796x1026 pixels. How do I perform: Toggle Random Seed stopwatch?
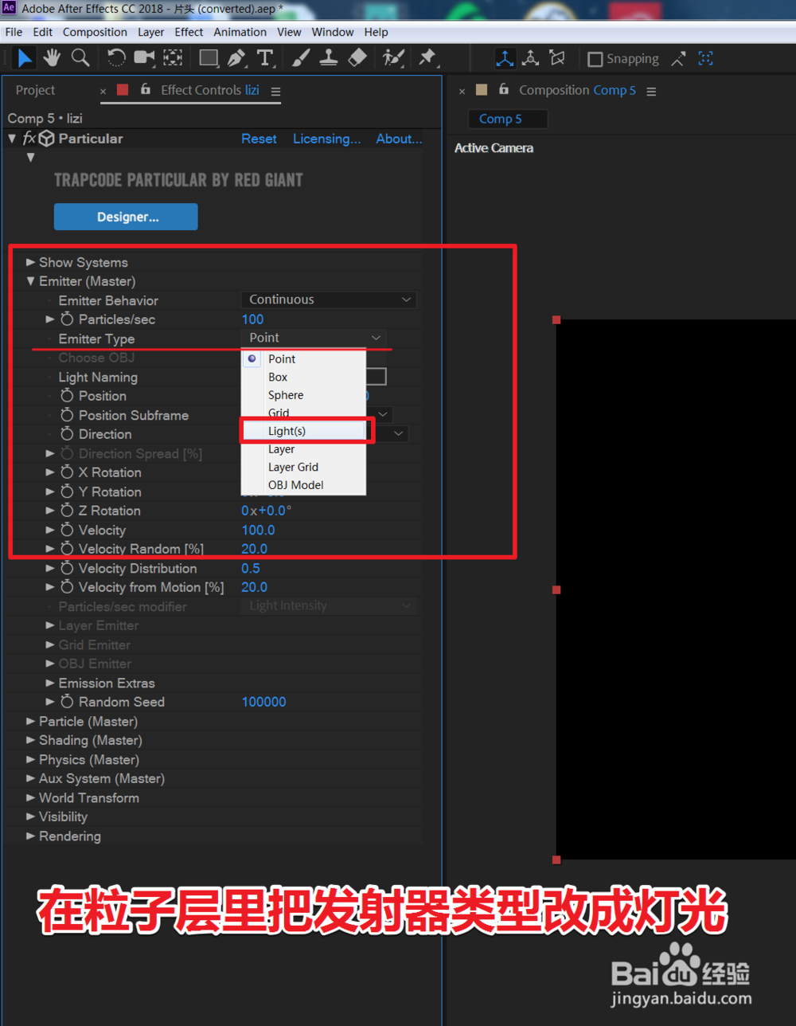point(67,702)
